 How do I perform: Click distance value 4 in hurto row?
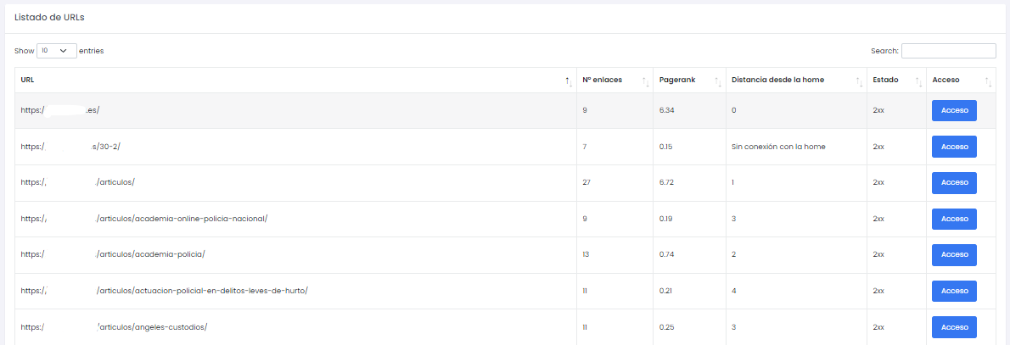point(734,291)
